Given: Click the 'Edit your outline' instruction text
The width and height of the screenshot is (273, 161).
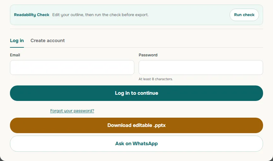Looking at the screenshot, I should [x=100, y=15].
